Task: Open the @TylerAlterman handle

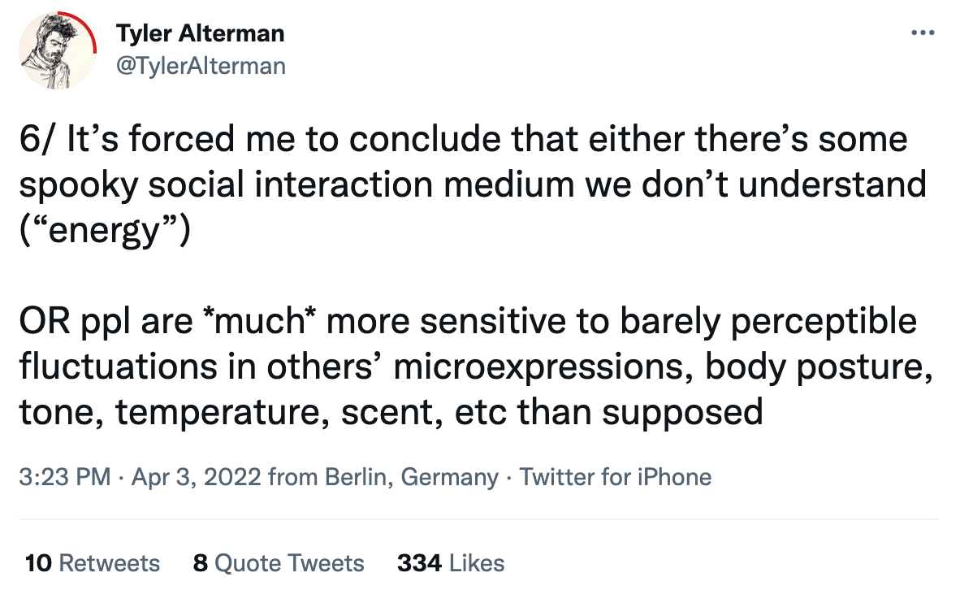Action: click(x=201, y=66)
